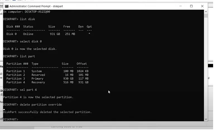Click the 'Partition 2' row label
Image resolution: width=217 pixels, height=131 pixels.
[16, 75]
